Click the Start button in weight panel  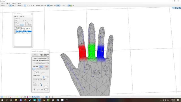coord(35,55)
